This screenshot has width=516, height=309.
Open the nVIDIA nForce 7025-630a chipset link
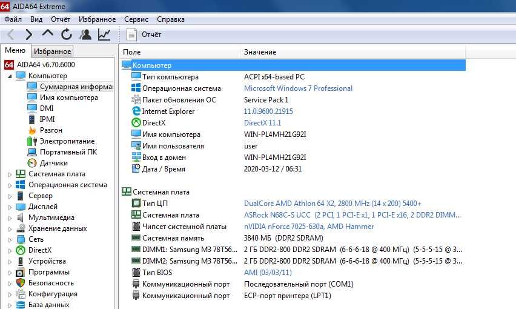[309, 227]
